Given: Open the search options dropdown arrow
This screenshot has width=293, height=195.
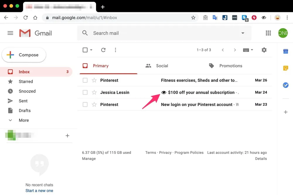Looking at the screenshot, I should [243, 33].
